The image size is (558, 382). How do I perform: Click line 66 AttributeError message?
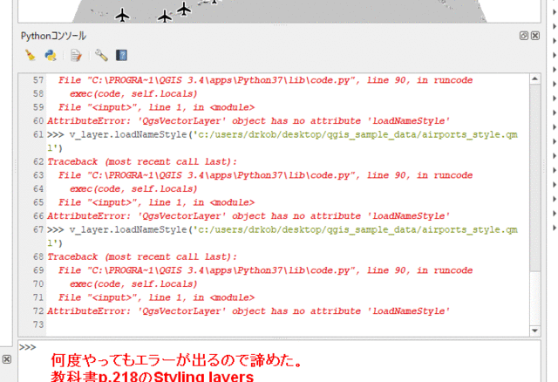248,216
